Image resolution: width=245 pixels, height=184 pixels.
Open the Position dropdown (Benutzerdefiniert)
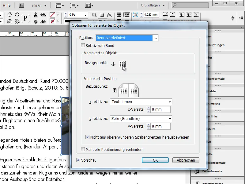point(127,38)
